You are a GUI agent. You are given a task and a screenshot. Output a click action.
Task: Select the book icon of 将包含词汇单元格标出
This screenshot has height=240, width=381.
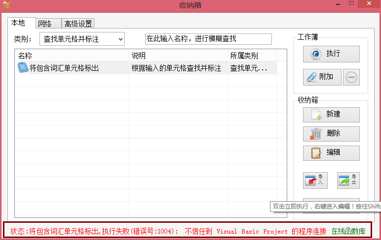click(x=23, y=68)
